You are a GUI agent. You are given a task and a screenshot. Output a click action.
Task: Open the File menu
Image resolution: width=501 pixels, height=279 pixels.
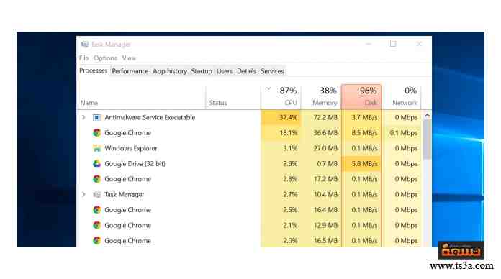point(83,58)
